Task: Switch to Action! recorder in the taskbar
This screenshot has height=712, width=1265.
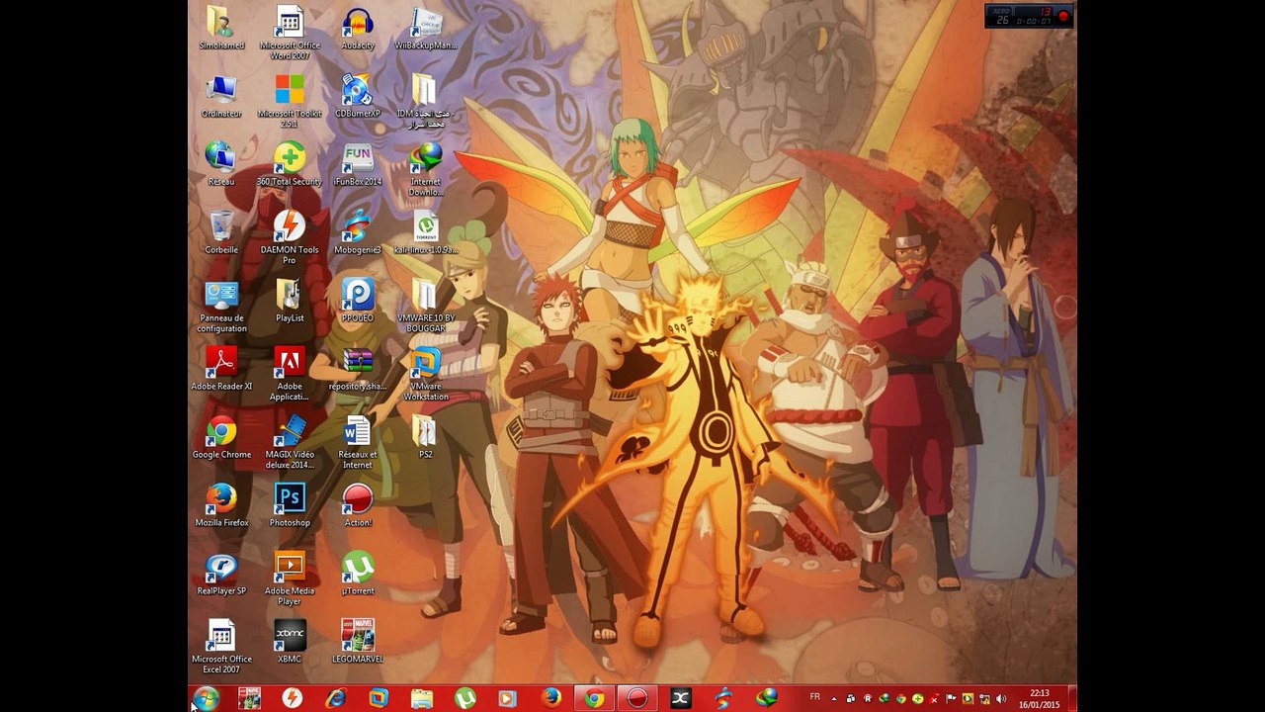Action: tap(637, 698)
